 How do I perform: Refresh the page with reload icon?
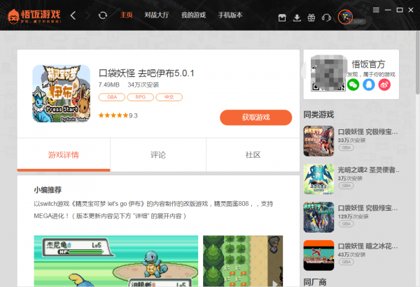pyautogui.click(x=103, y=15)
